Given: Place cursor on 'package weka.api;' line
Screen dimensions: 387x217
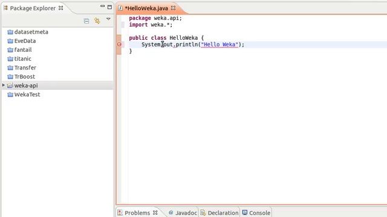Looking at the screenshot, I should 155,18.
